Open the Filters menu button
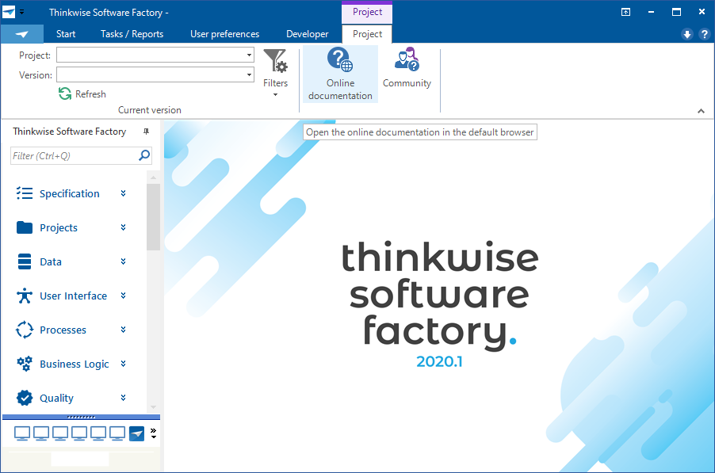This screenshot has width=715, height=473. click(275, 74)
